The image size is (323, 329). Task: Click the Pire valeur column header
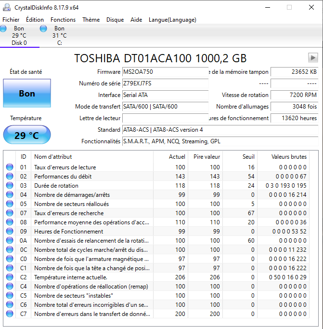click(x=206, y=156)
